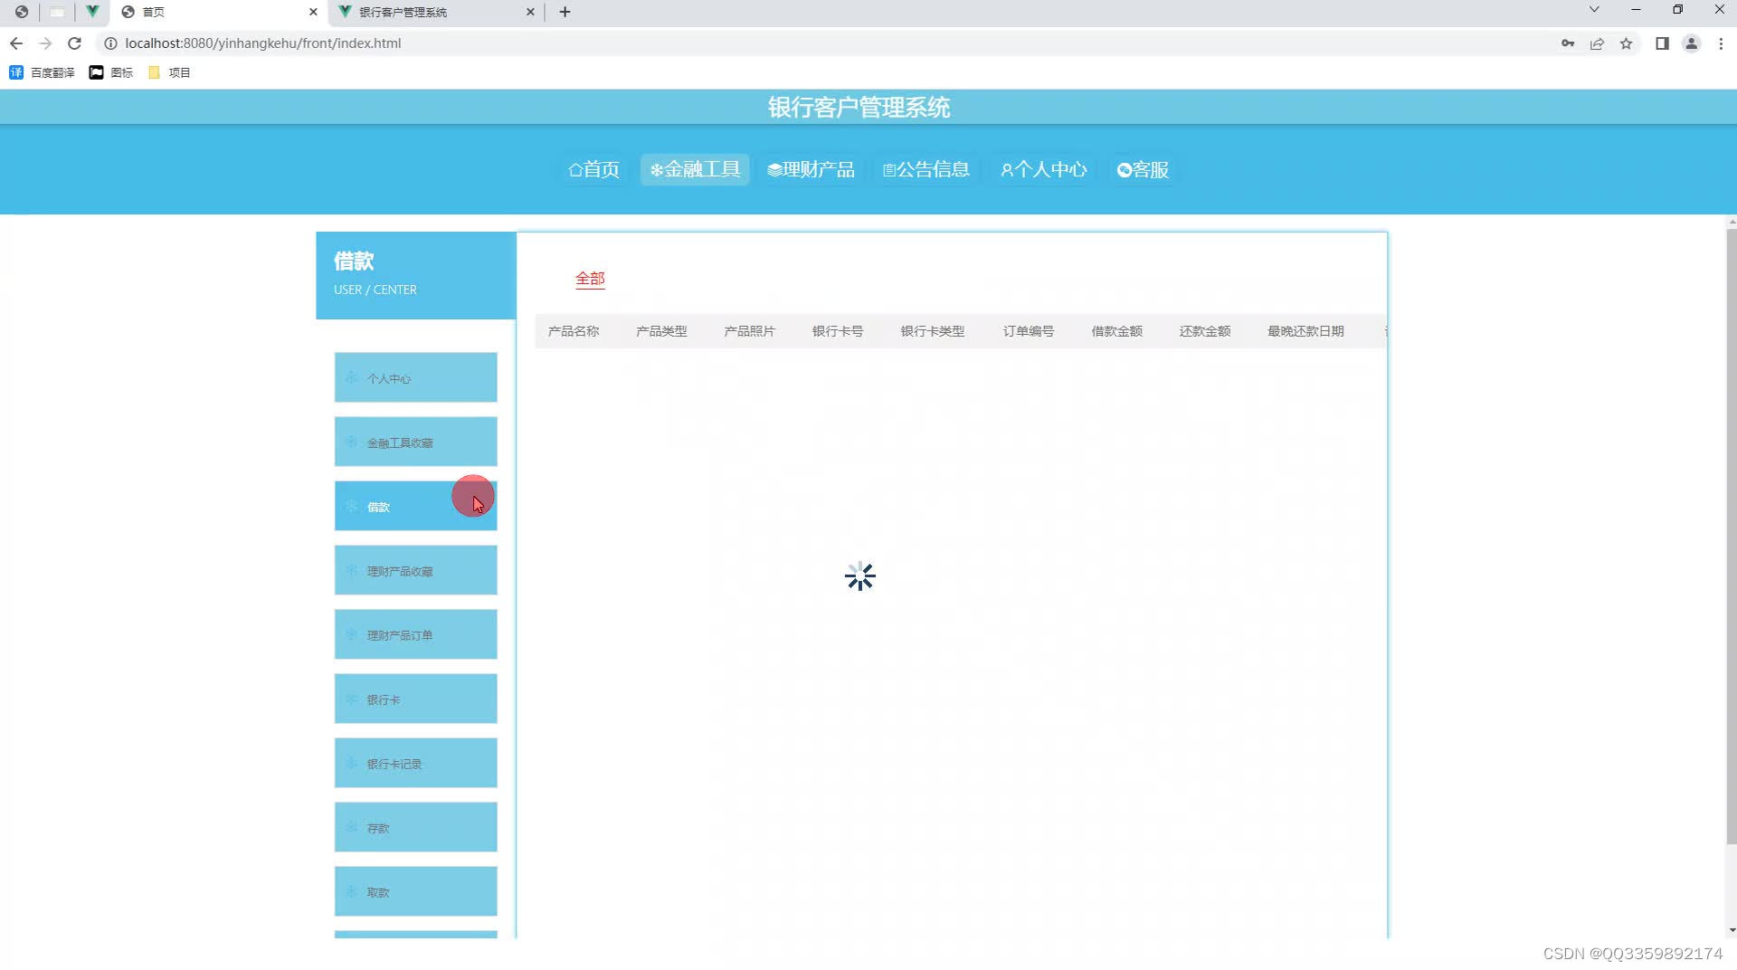Click the 还款金额 column header
Viewport: 1737px width, 970px height.
click(1205, 331)
